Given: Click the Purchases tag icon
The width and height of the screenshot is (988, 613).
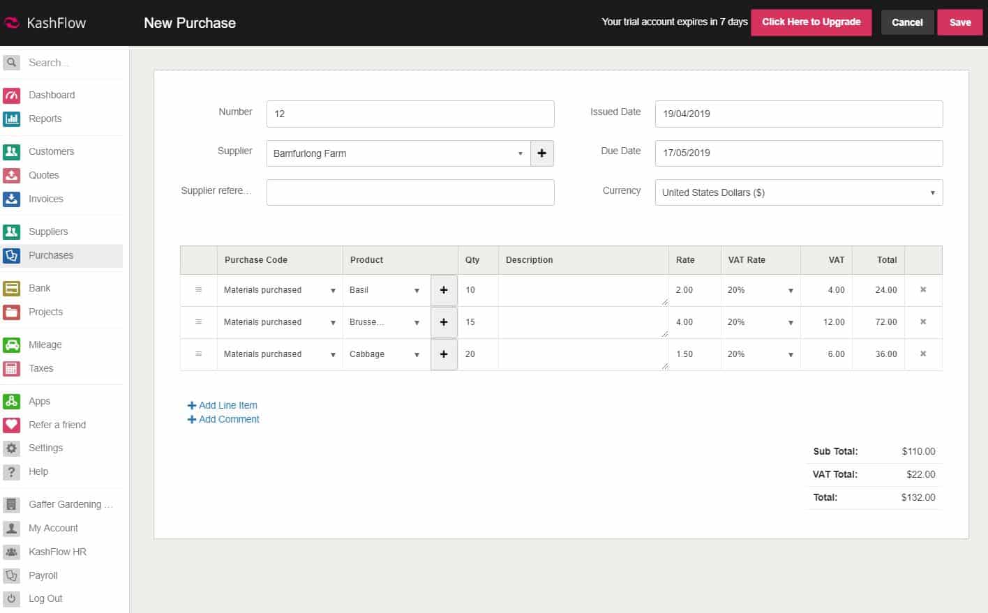Looking at the screenshot, I should [11, 255].
